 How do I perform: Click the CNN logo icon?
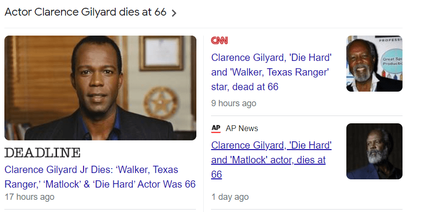[219, 40]
